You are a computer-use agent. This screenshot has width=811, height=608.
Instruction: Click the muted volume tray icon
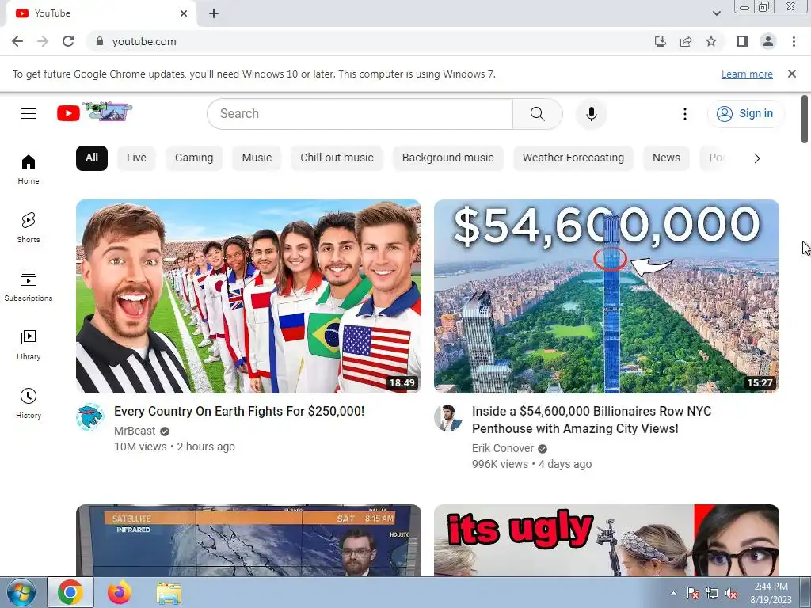click(x=731, y=594)
